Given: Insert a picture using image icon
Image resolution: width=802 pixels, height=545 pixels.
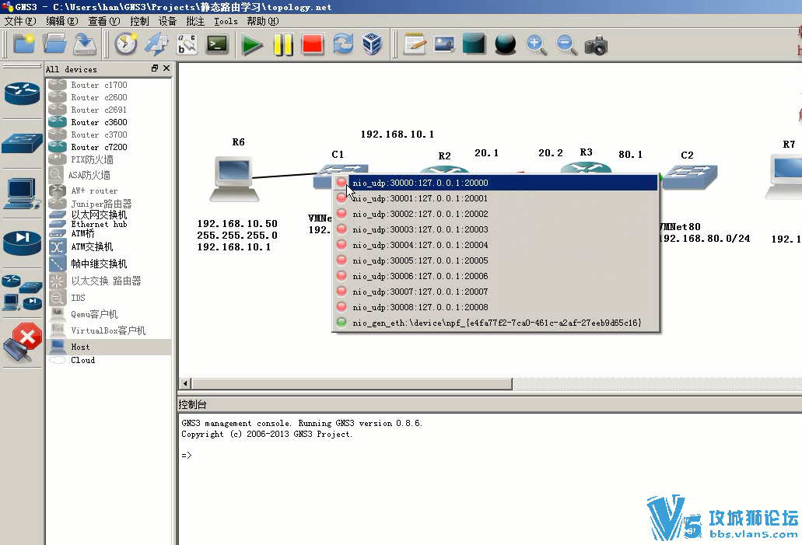Looking at the screenshot, I should pos(444,44).
